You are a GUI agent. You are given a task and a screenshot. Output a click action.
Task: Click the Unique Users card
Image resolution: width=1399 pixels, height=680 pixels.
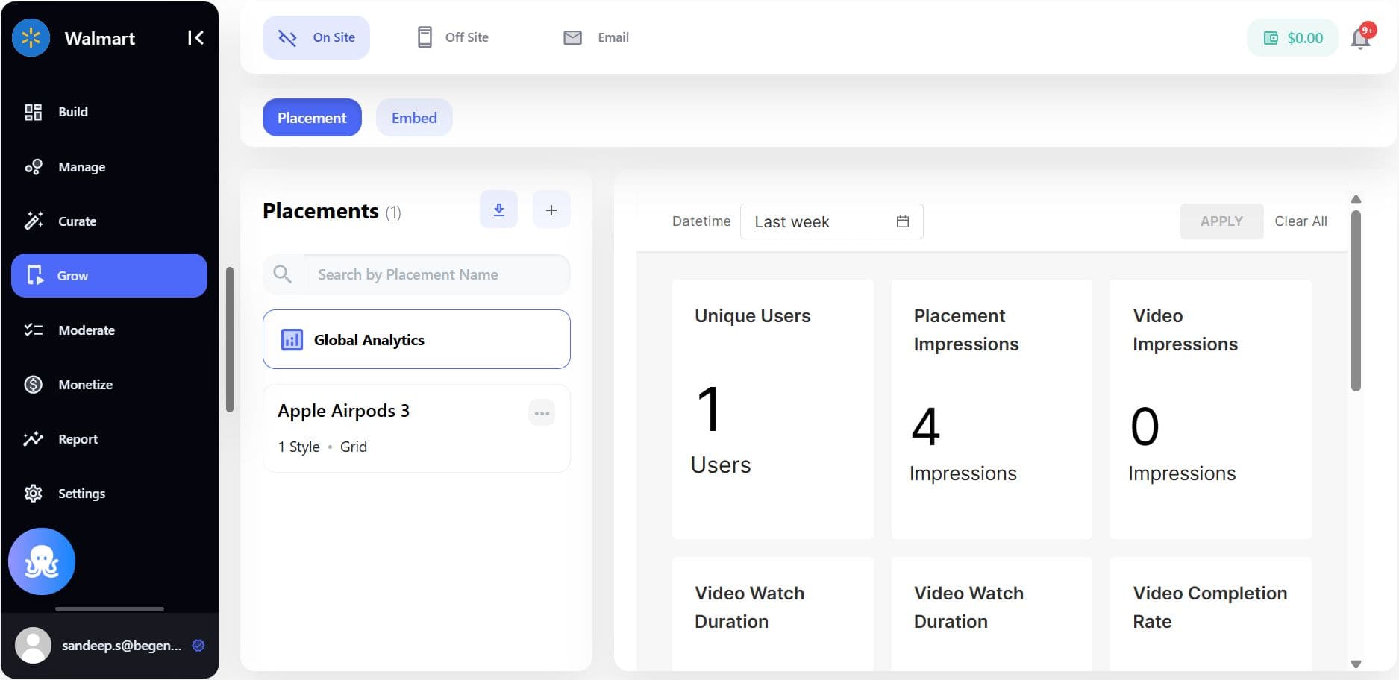pyautogui.click(x=772, y=409)
